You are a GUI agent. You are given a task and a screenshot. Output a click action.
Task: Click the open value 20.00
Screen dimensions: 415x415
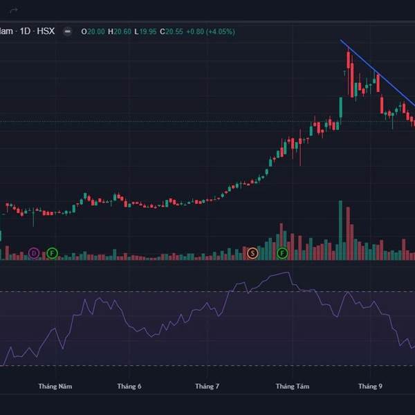(x=96, y=32)
